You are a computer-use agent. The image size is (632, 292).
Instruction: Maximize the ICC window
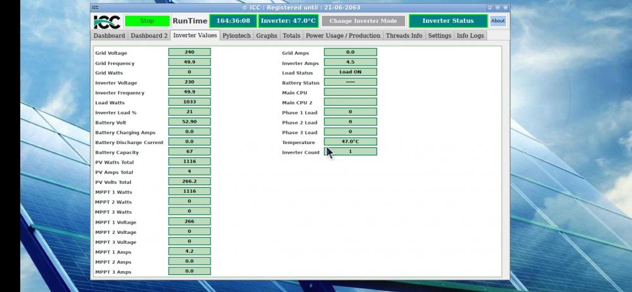coord(497,8)
